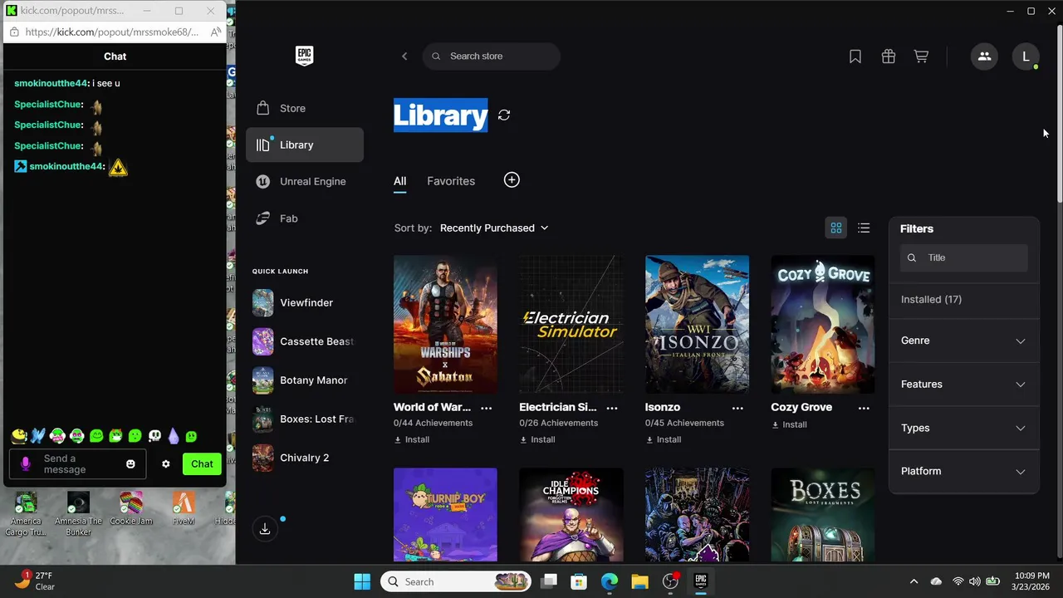
Task: Select the All tab
Action: click(400, 181)
